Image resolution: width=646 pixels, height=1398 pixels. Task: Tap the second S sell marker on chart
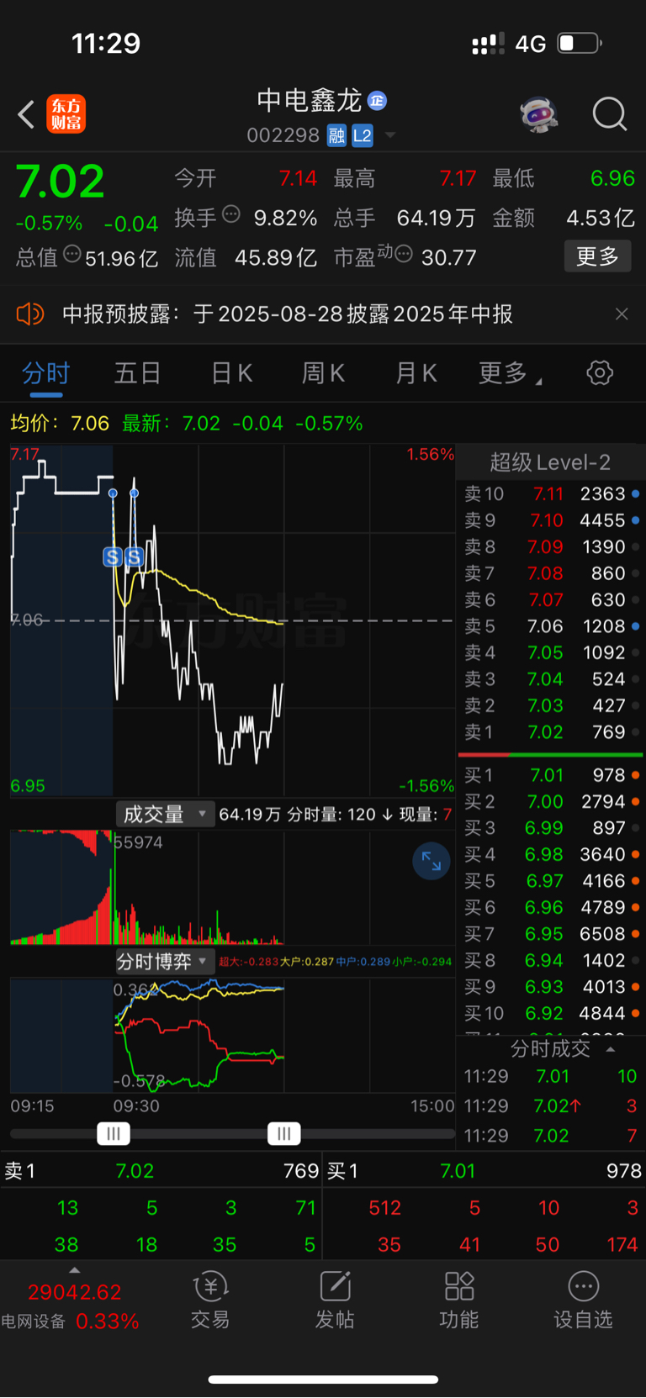pos(134,557)
